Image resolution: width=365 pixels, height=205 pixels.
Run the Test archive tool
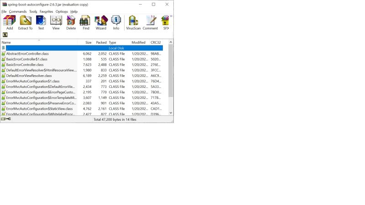click(41, 22)
